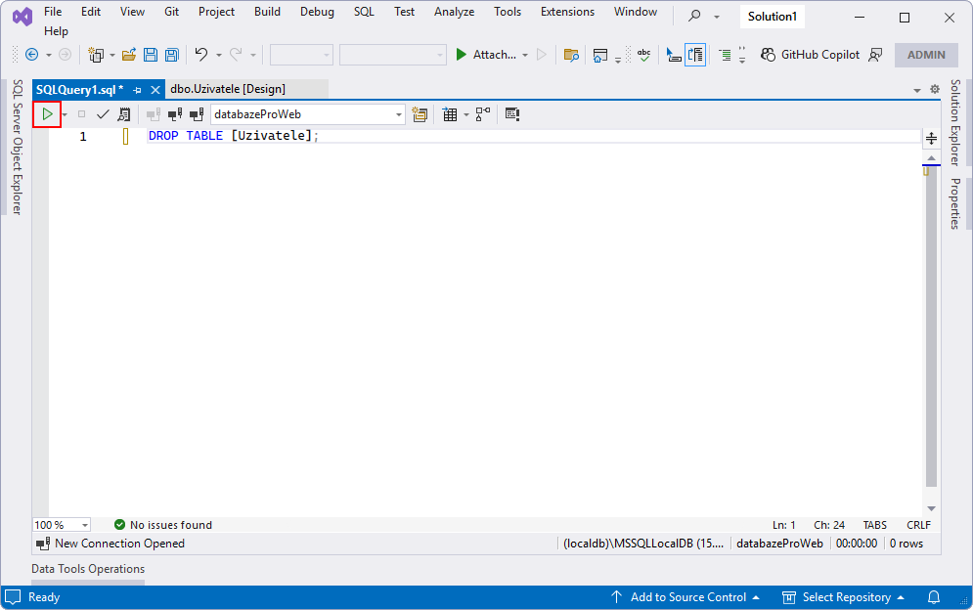Viewport: 973px width, 610px height.
Task: Toggle word wrap in the editor toolbar
Action: (x=696, y=55)
